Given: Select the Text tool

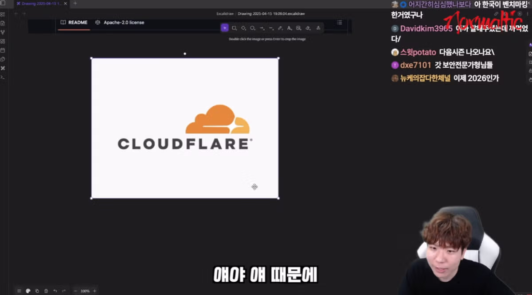Looking at the screenshot, I should [x=289, y=28].
